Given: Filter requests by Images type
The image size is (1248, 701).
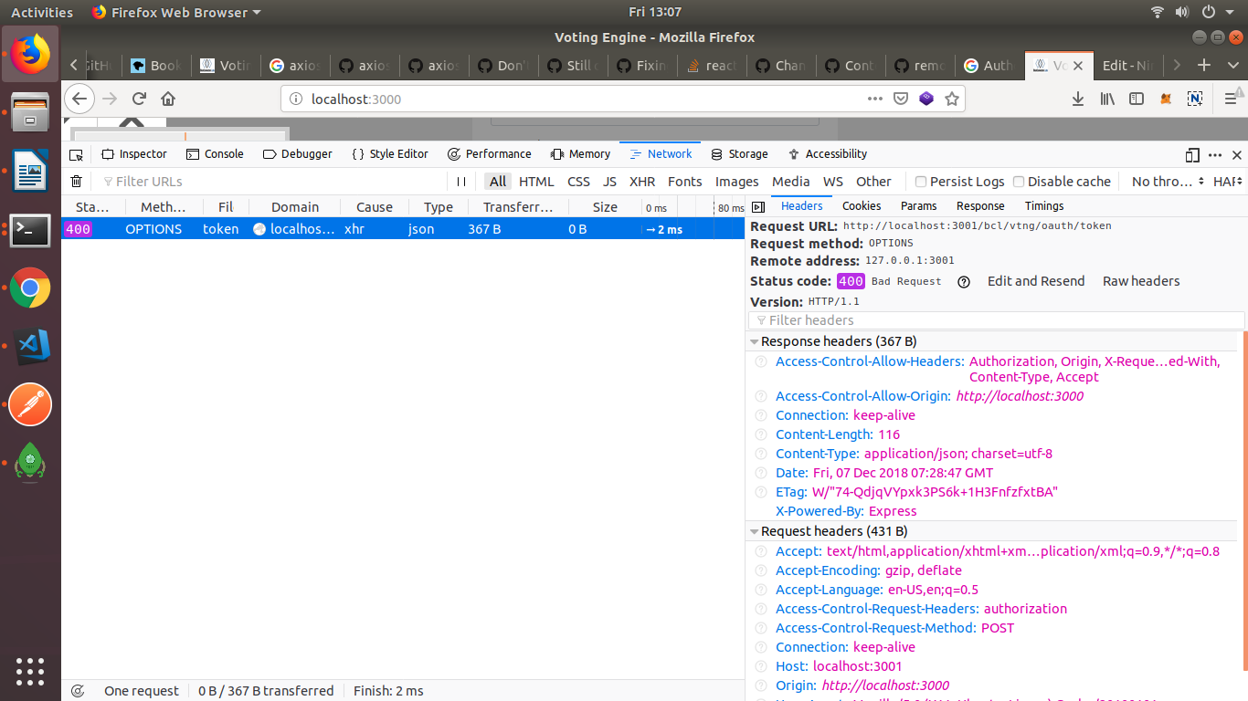Looking at the screenshot, I should tap(736, 182).
